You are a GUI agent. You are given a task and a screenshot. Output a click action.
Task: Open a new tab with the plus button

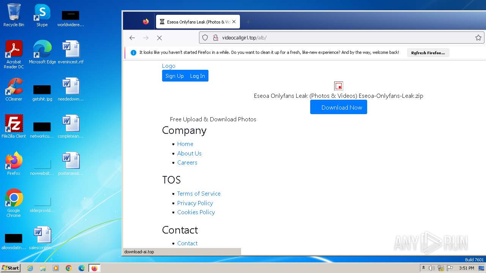[x=248, y=22]
